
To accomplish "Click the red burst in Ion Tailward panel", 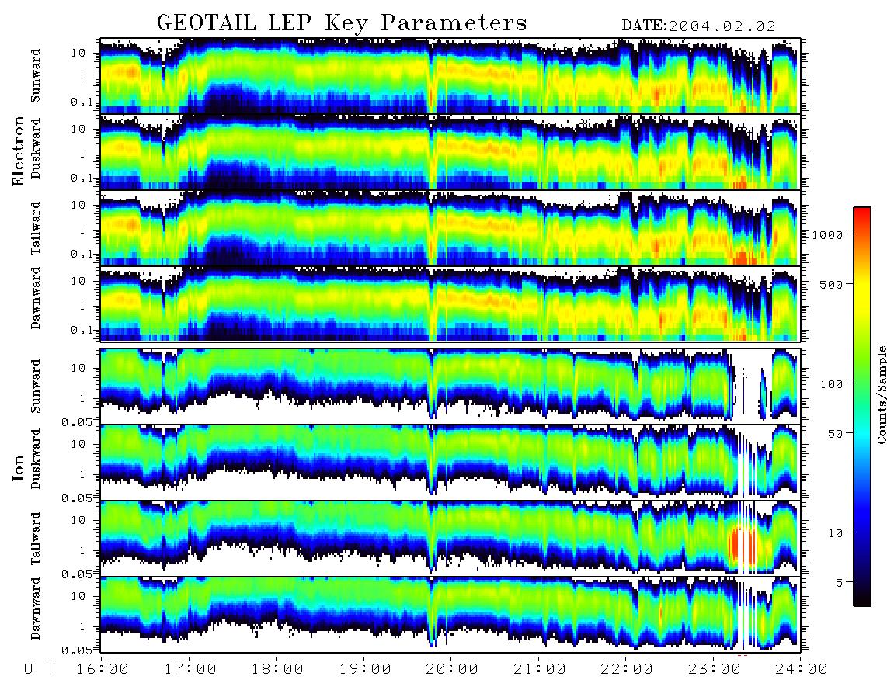I will click(743, 546).
